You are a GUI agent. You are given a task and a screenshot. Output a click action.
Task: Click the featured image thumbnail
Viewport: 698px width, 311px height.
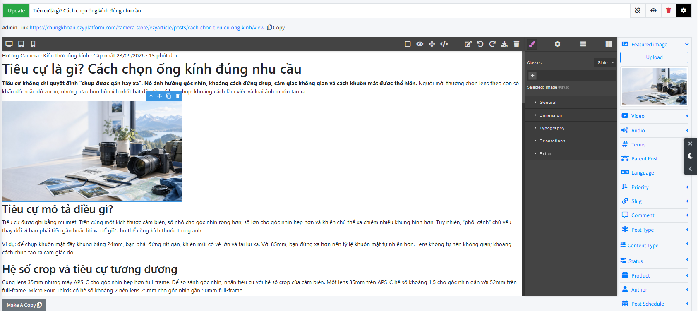pyautogui.click(x=654, y=86)
